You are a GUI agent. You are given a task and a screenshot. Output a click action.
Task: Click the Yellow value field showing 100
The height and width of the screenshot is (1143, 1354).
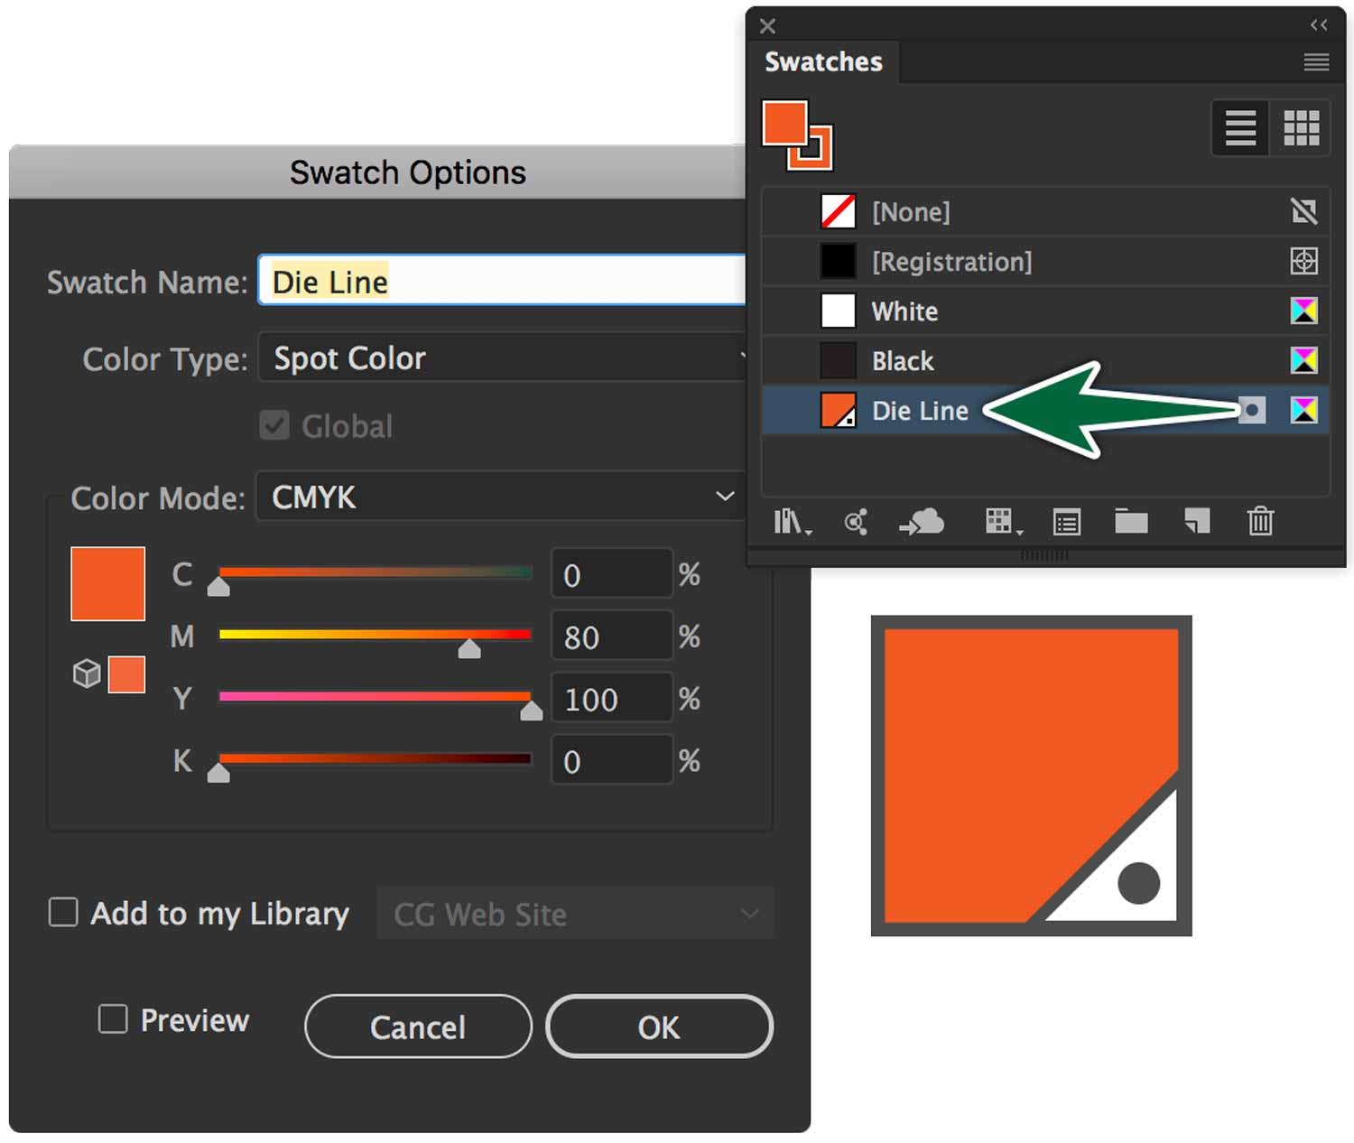coord(612,699)
